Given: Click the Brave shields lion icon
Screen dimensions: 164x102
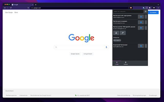Looking at the screenshot, I should 131,8.
